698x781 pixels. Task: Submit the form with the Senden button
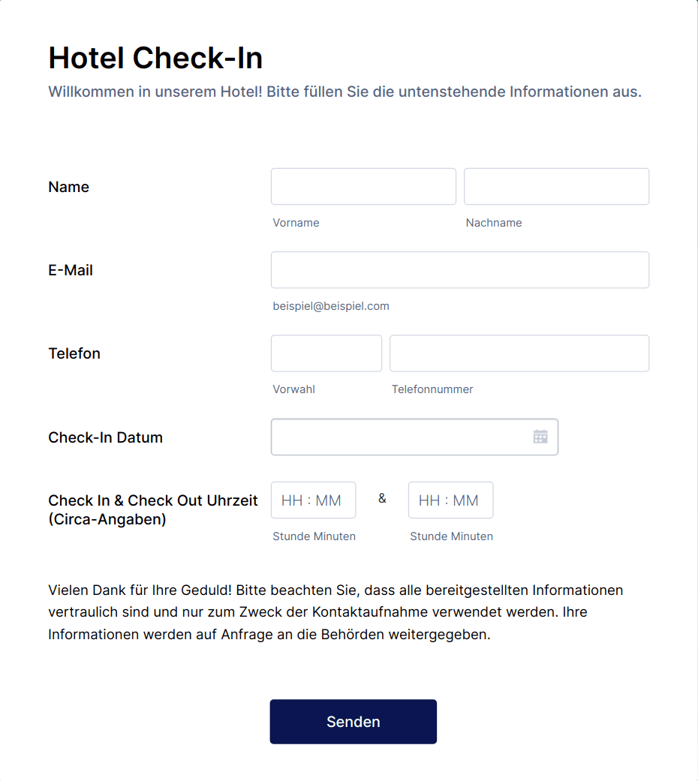coord(354,722)
